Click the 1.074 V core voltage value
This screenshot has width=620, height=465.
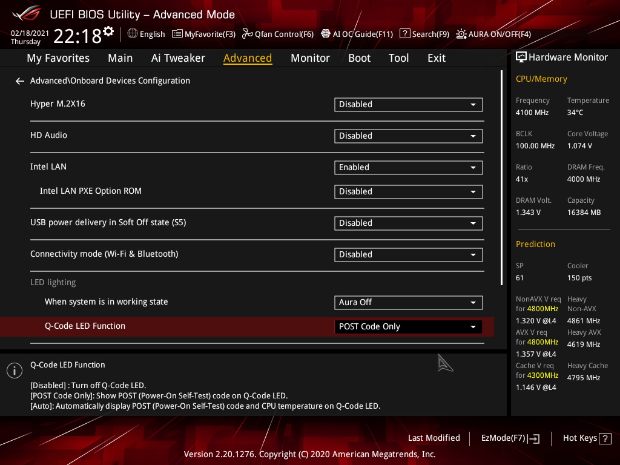(579, 146)
